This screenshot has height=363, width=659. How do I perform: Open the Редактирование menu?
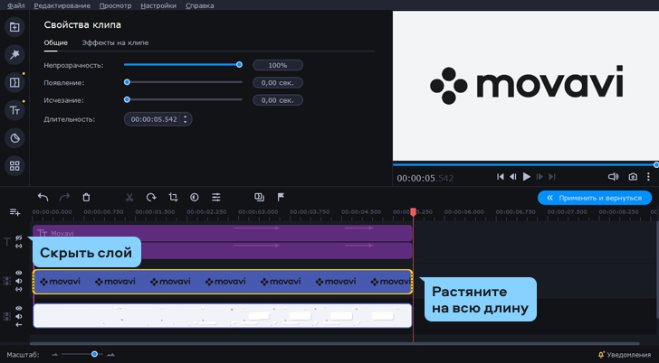click(64, 5)
